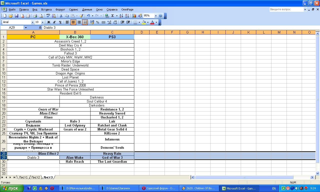The image size is (320, 192).
Task: Open the Borders dropdown arrow
Action: [139, 22]
